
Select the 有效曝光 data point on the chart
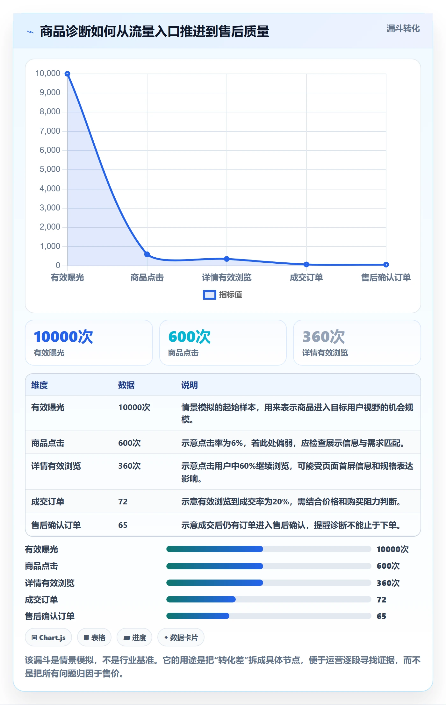coord(67,74)
